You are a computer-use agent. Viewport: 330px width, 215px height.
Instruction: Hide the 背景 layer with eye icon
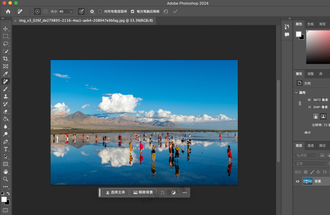click(x=297, y=182)
